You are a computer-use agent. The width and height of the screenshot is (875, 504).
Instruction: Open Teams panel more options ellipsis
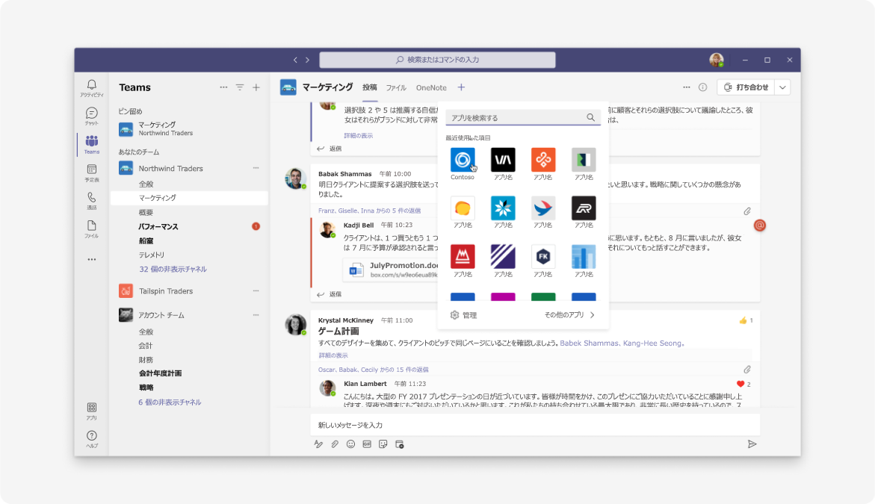coord(223,87)
